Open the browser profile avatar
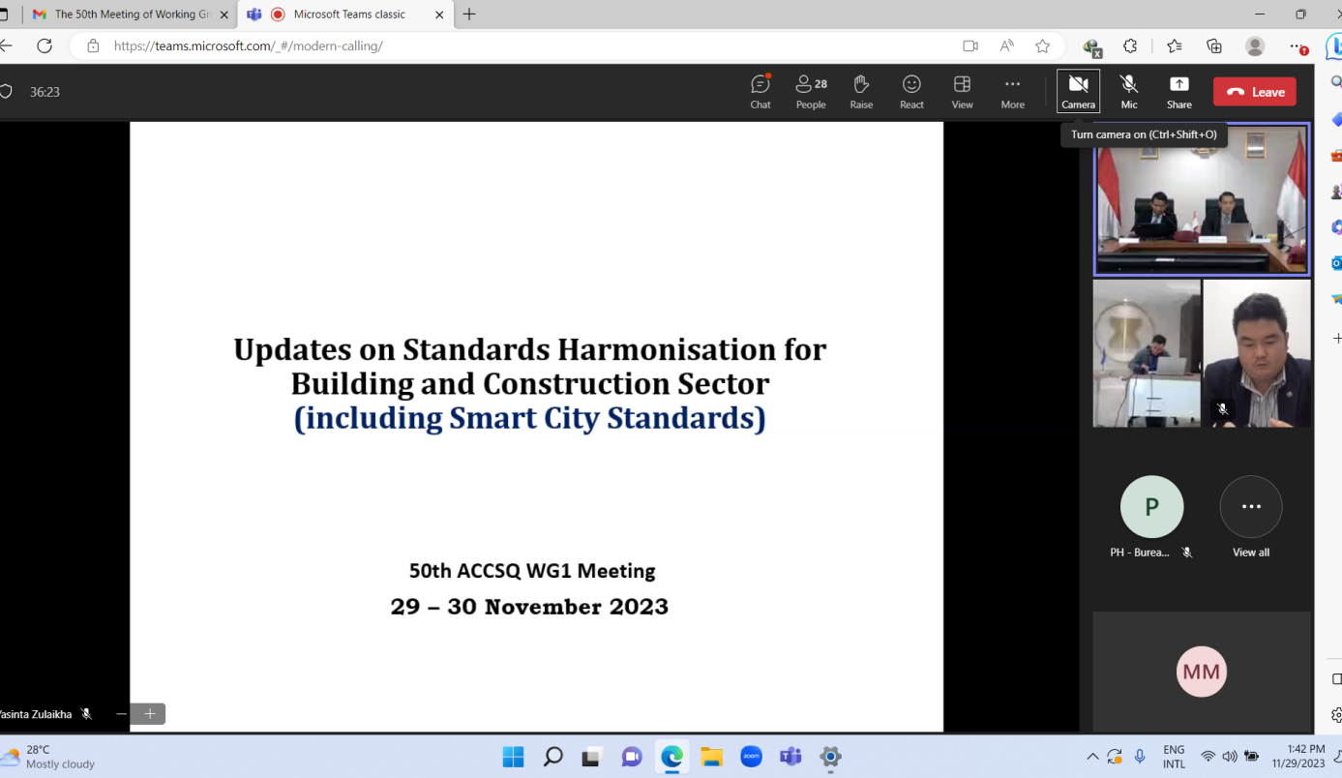1342x778 pixels. pyautogui.click(x=1255, y=45)
